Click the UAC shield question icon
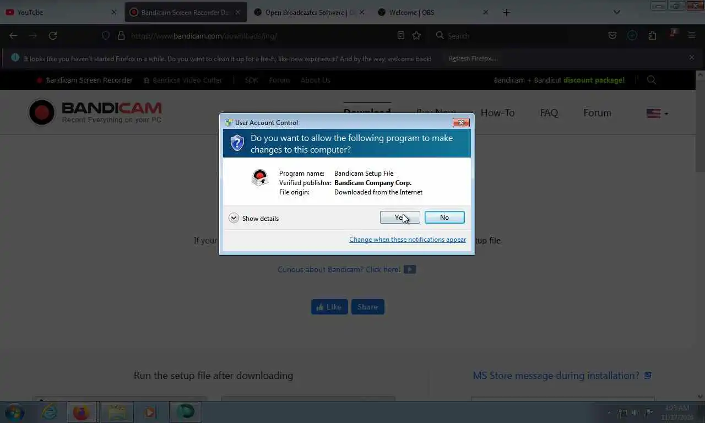The height and width of the screenshot is (423, 705). click(x=237, y=143)
